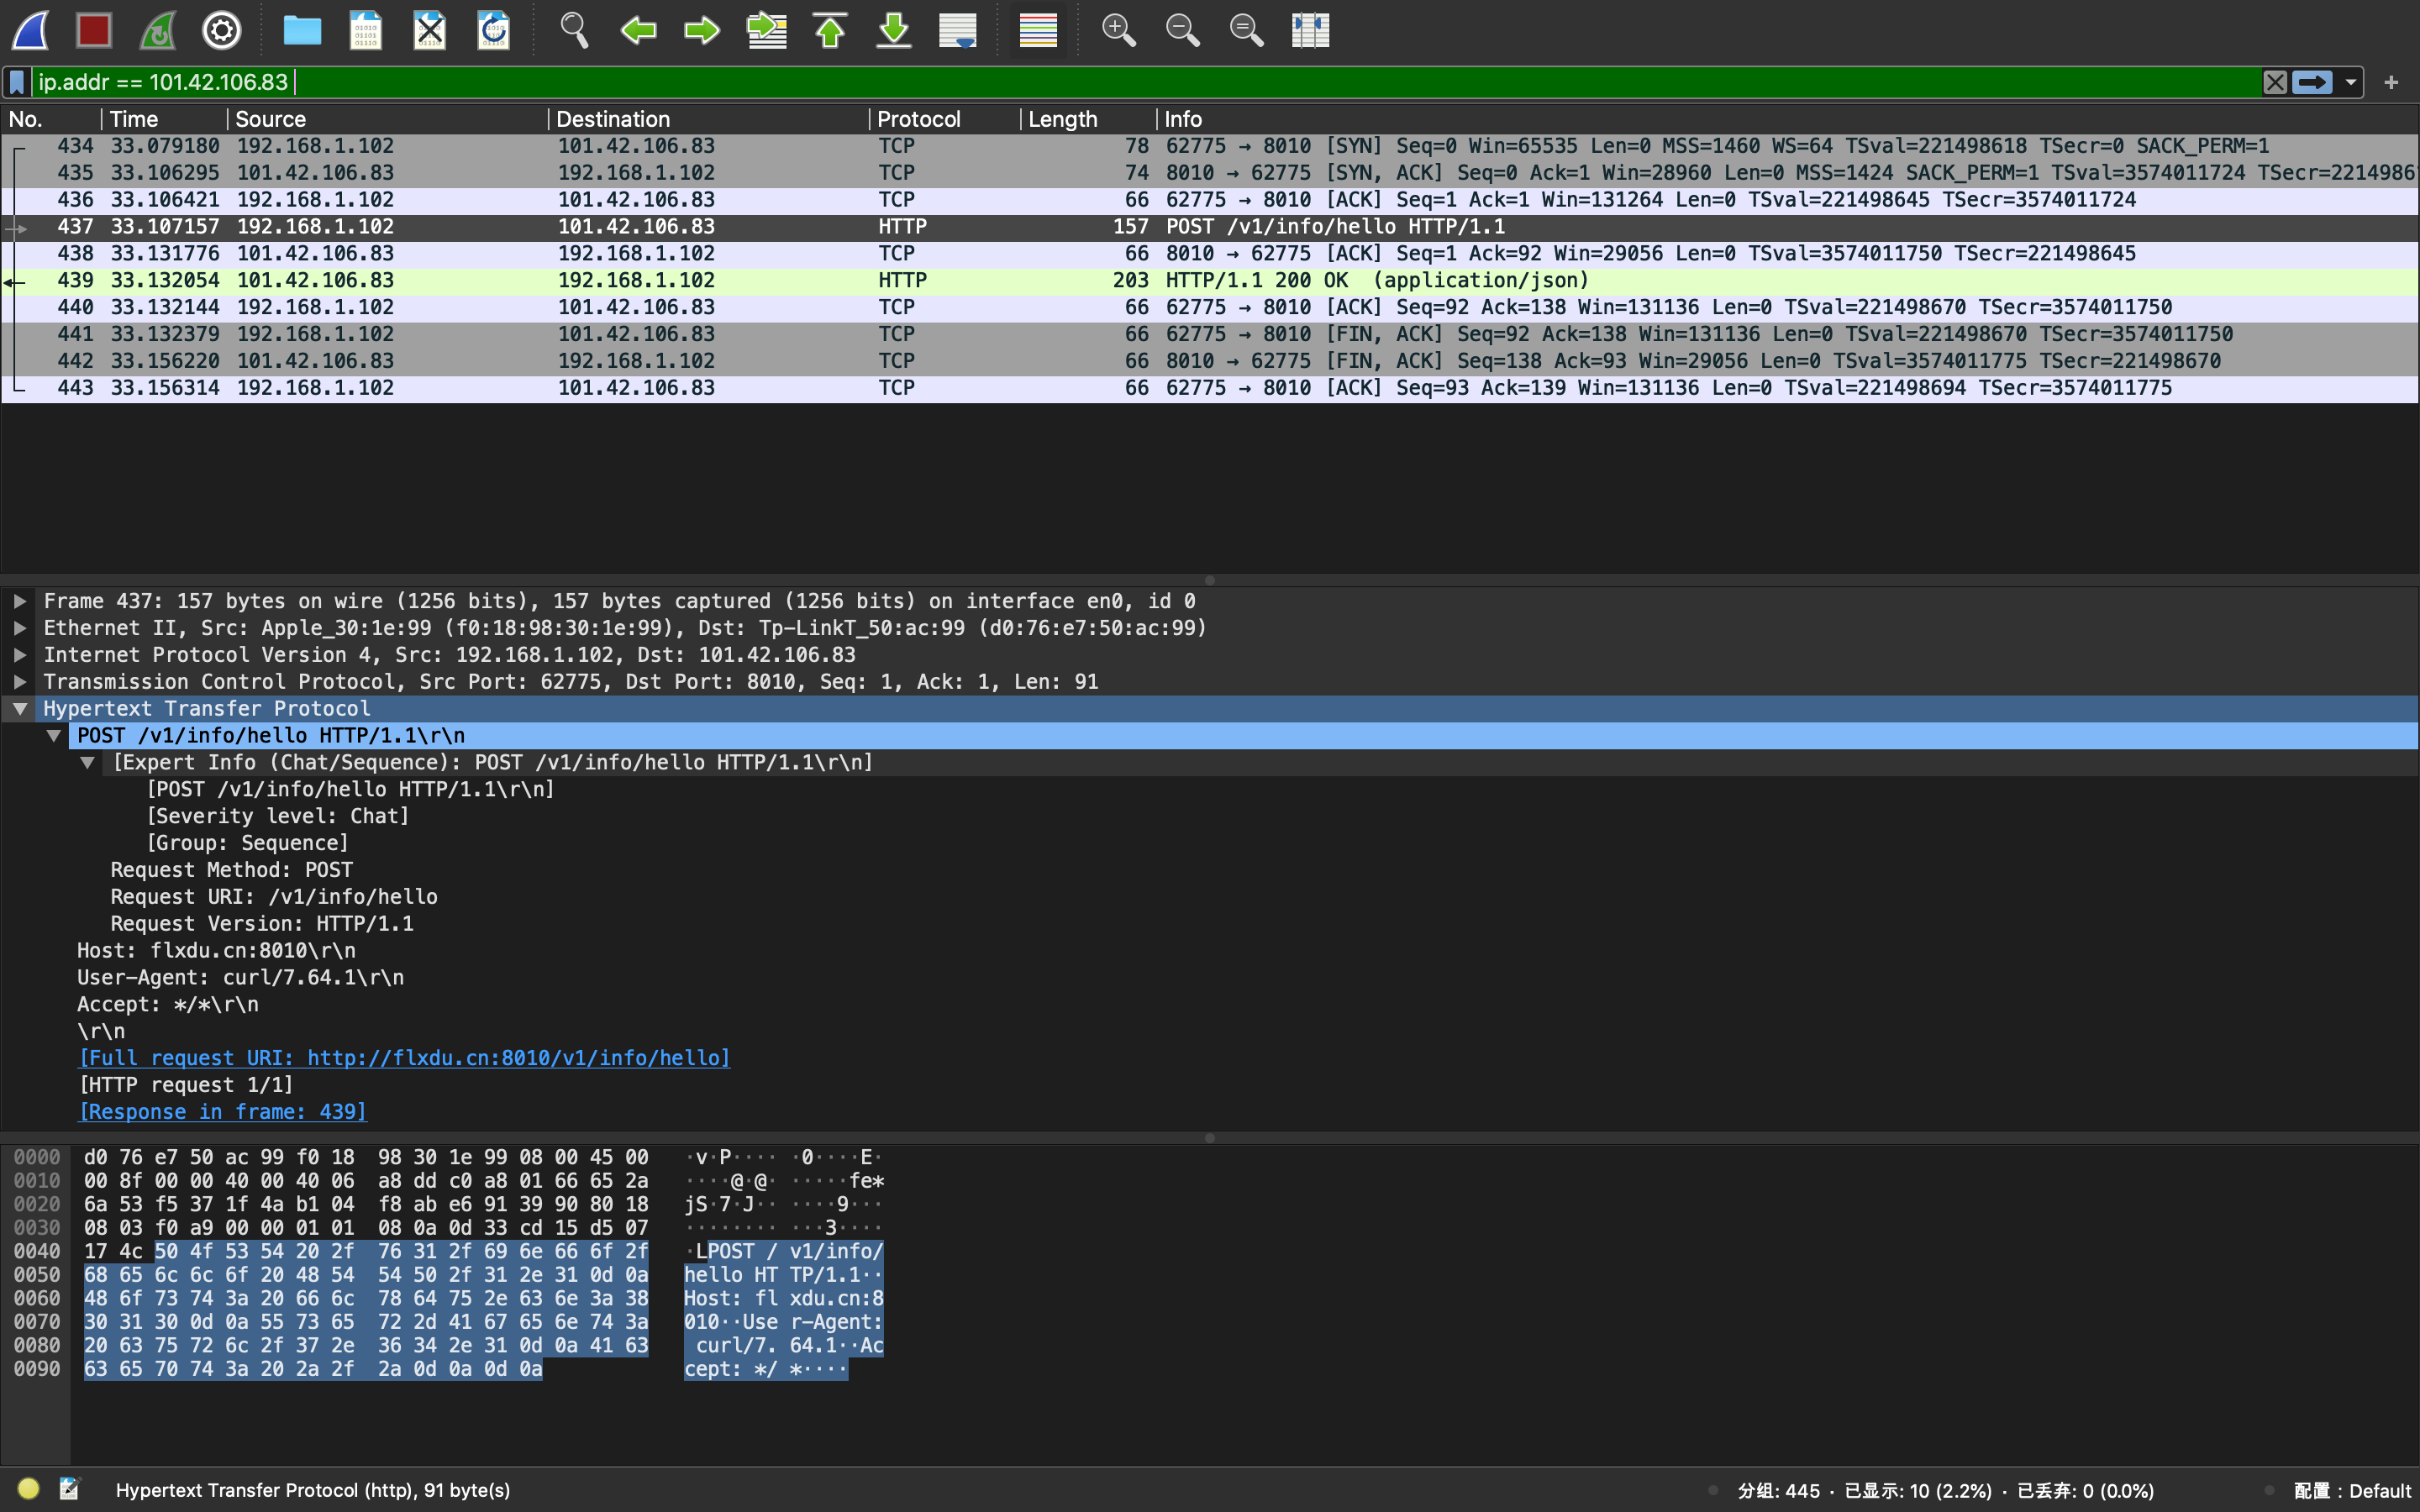Expand Internet Protocol Version 4 section
2420x1512 pixels.
point(19,655)
